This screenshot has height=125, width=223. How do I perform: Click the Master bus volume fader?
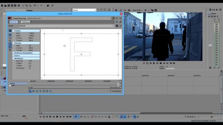click(x=210, y=45)
